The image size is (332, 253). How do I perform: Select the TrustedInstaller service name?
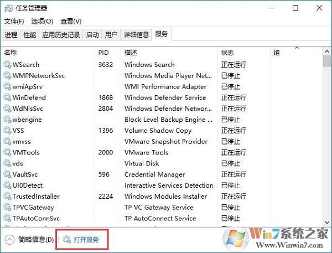coord(36,197)
